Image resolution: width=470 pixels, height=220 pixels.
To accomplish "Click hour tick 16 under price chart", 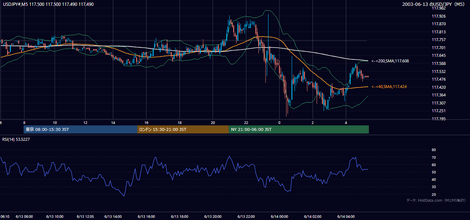I will 146,122.
